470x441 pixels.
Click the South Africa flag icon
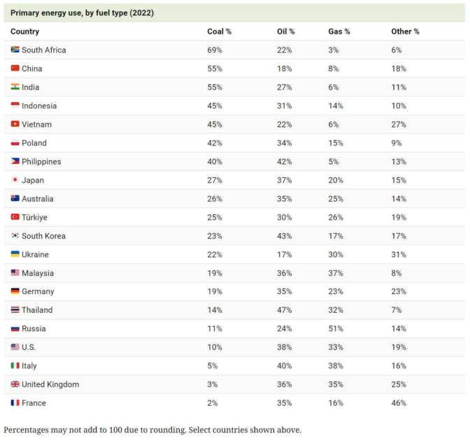click(15, 50)
